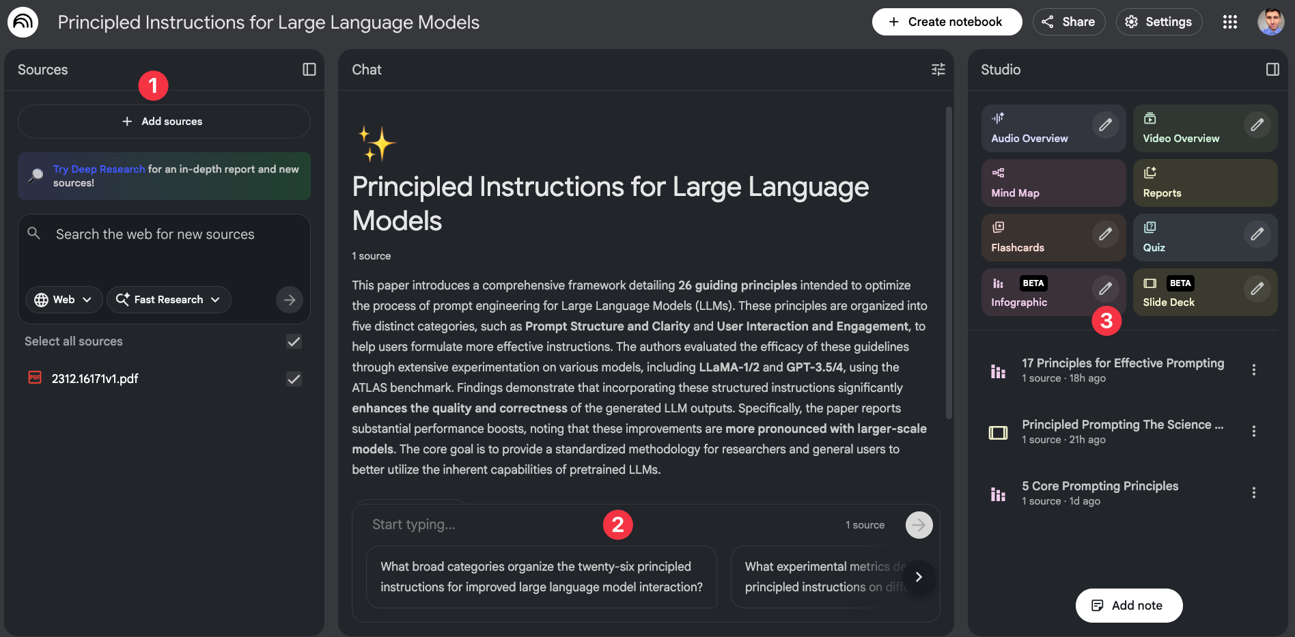Open menu for 5 Core Prompting Principles
The width and height of the screenshot is (1295, 637).
1254,493
